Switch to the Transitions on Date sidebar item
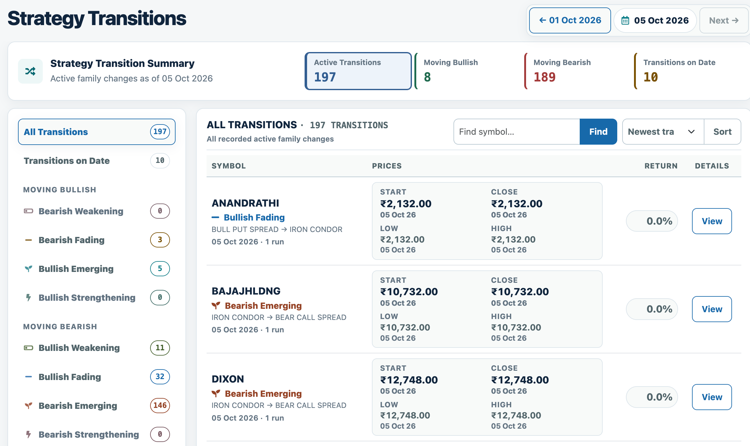 click(97, 161)
